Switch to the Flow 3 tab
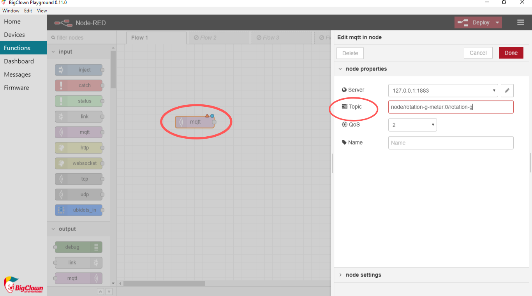 click(x=282, y=38)
